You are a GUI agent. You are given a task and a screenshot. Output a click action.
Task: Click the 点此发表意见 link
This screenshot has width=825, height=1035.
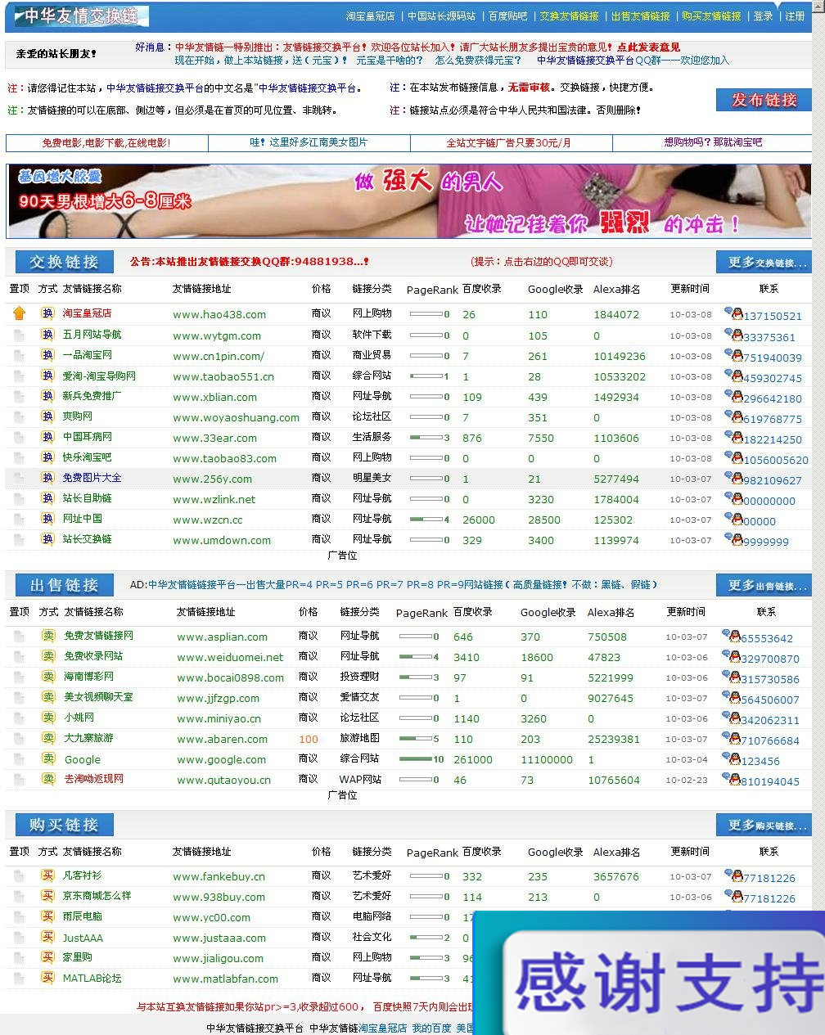click(x=649, y=47)
